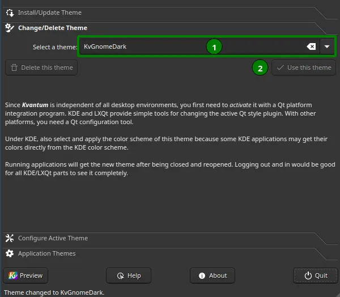The width and height of the screenshot is (340, 297).
Task: Click the clear-text icon in theme field
Action: coord(311,46)
